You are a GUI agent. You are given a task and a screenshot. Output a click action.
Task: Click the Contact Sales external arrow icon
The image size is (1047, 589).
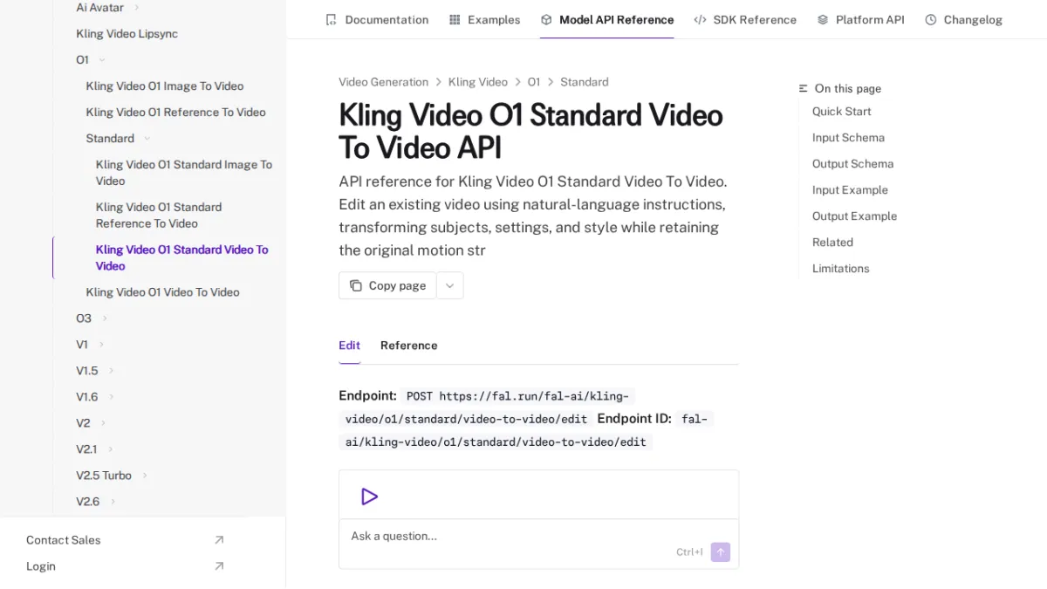[219, 540]
